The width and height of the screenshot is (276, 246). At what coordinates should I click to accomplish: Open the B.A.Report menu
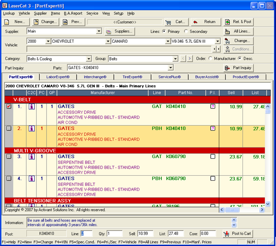tap(73, 13)
